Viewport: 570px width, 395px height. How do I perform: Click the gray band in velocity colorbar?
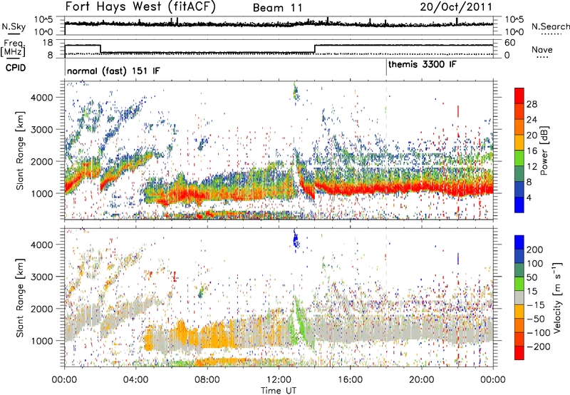[x=519, y=298]
